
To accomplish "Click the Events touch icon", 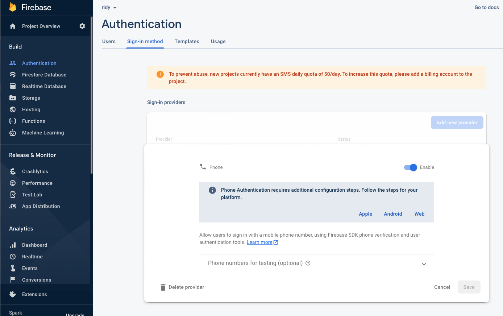I will point(13,268).
